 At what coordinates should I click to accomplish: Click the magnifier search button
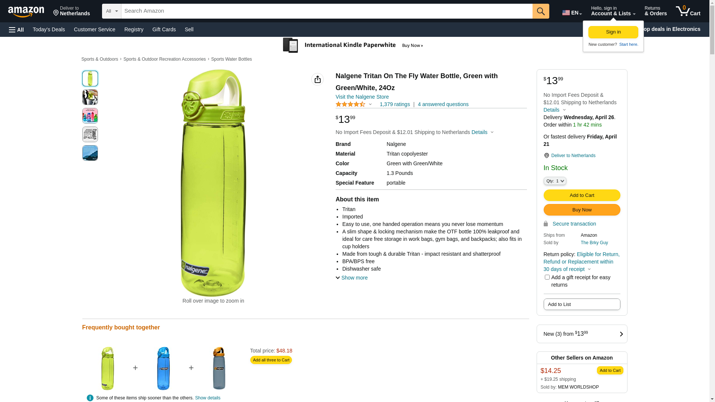click(540, 11)
